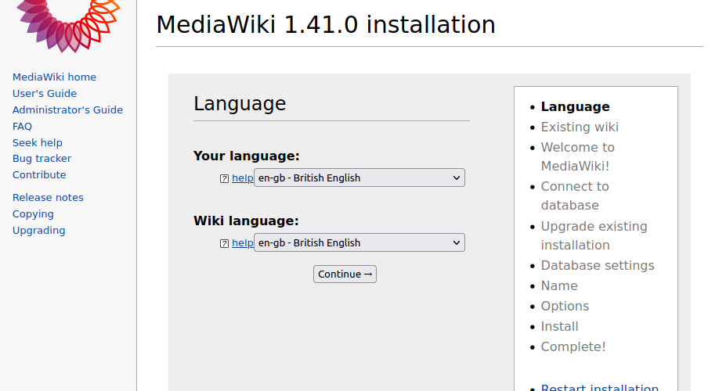Click Existing wiki step text

coord(580,127)
